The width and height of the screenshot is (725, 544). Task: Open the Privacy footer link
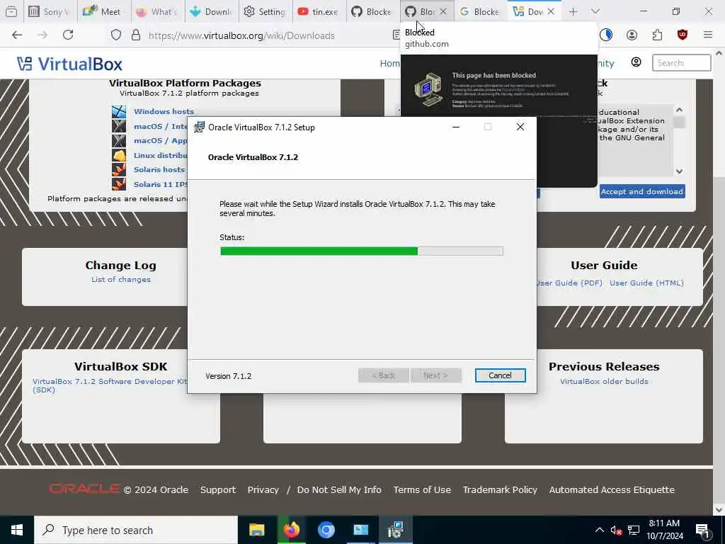[263, 489]
